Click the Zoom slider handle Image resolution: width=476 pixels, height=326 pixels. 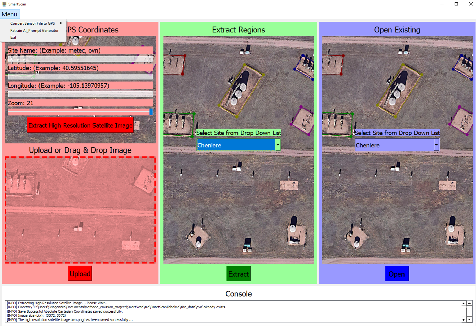click(151, 112)
